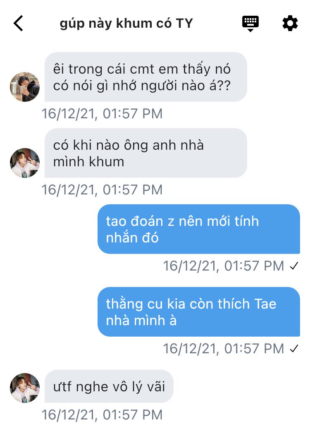Tap sent checkmark after "nhà mình à" message
This screenshot has width=310, height=424.
click(x=294, y=349)
